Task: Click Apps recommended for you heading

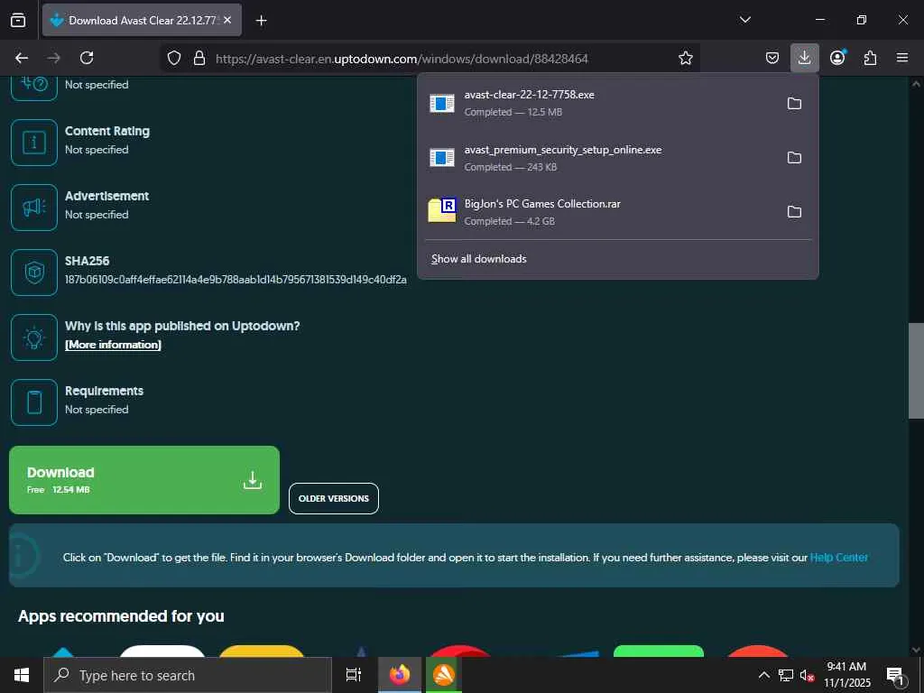Action: tap(121, 615)
